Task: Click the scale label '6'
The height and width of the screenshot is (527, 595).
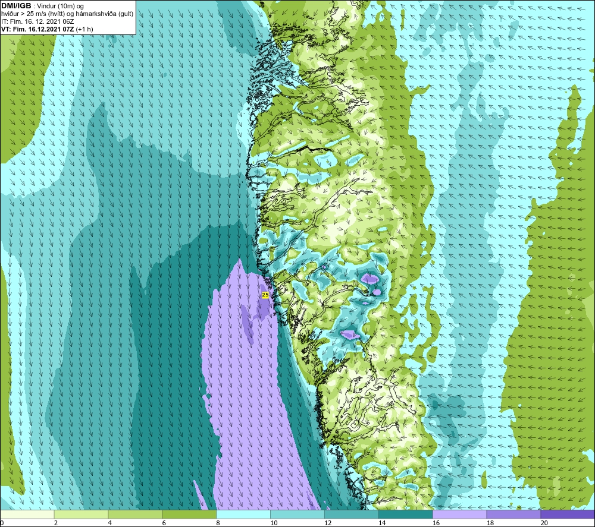Action: pyautogui.click(x=164, y=523)
